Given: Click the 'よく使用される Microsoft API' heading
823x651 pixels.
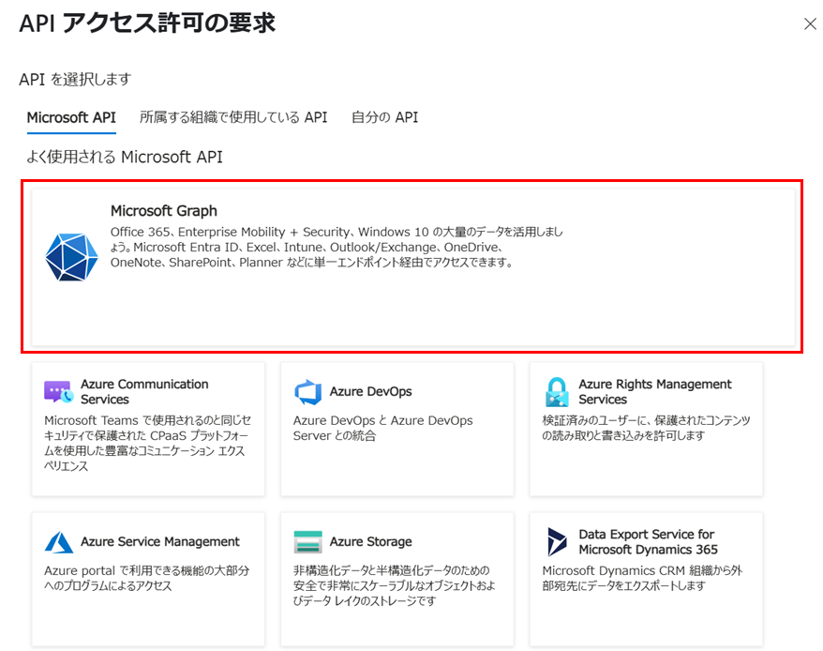Looking at the screenshot, I should (x=125, y=157).
